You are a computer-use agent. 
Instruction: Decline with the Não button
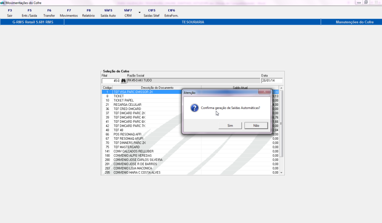point(256,126)
